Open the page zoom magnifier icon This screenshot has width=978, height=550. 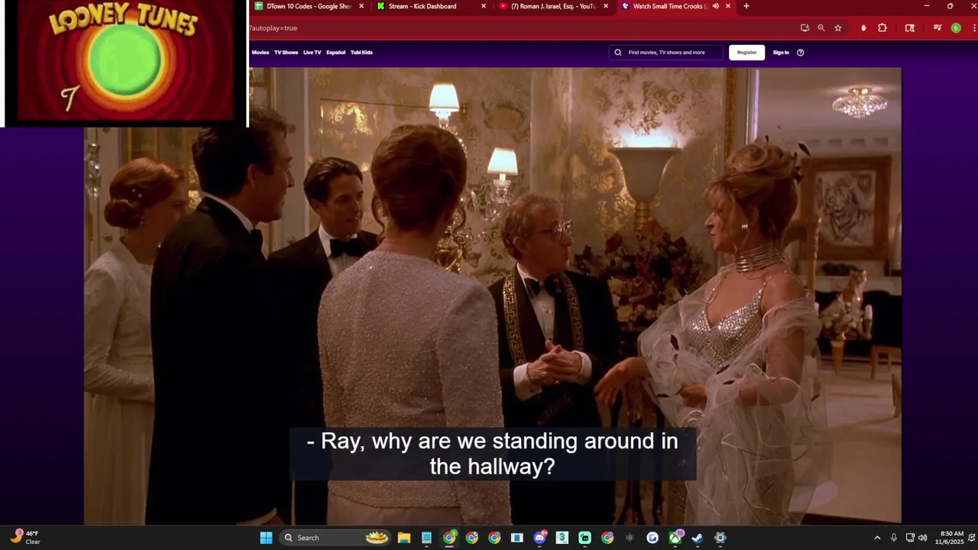(x=821, y=27)
